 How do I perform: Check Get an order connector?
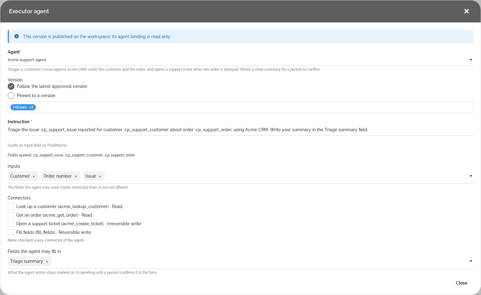[11, 215]
